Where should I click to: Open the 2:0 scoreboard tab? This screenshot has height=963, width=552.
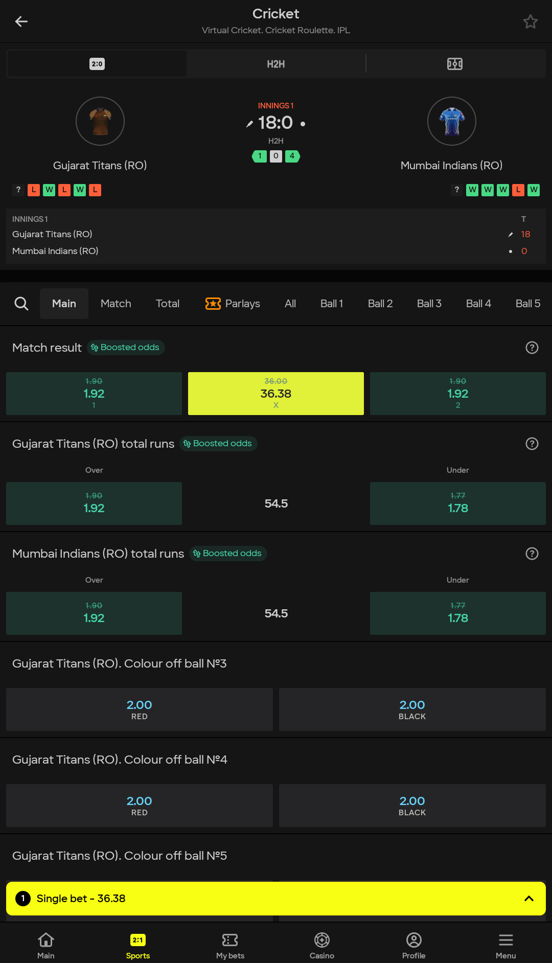(x=97, y=64)
